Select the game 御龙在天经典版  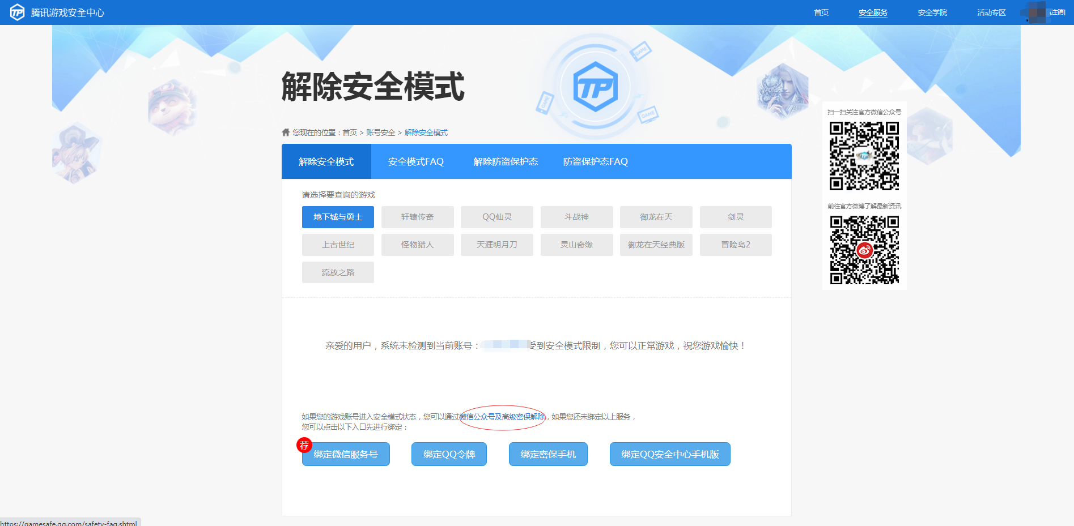(656, 245)
